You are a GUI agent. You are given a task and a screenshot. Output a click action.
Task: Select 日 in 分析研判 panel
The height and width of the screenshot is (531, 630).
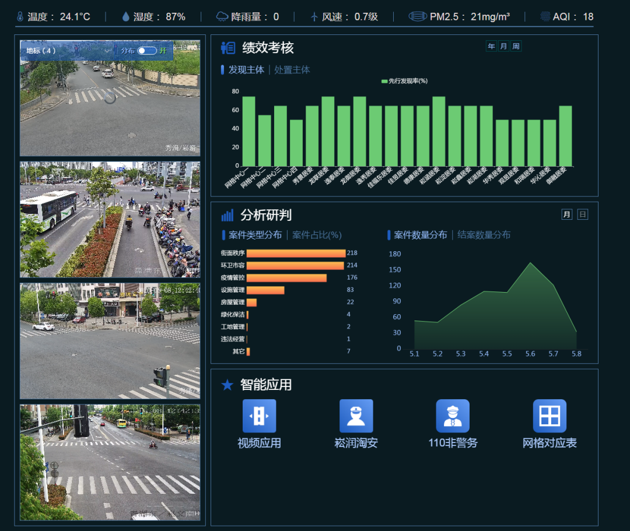(x=583, y=214)
